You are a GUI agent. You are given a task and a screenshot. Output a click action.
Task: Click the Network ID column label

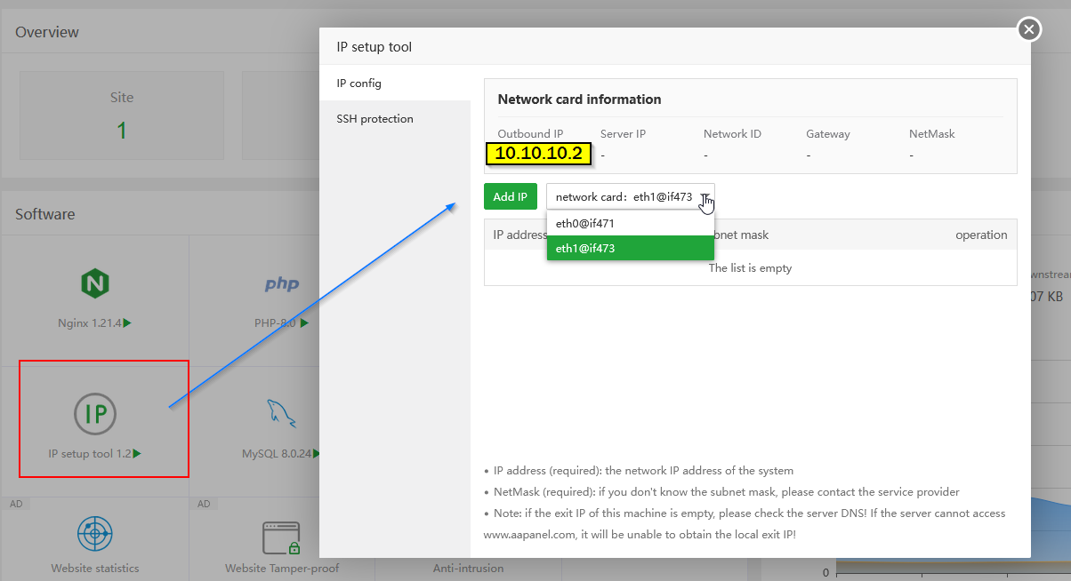coord(732,134)
